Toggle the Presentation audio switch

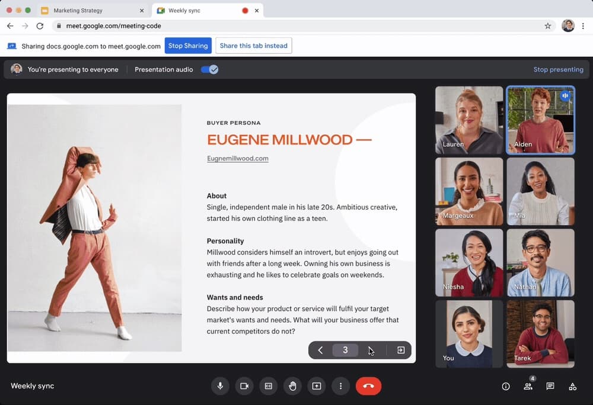[209, 69]
